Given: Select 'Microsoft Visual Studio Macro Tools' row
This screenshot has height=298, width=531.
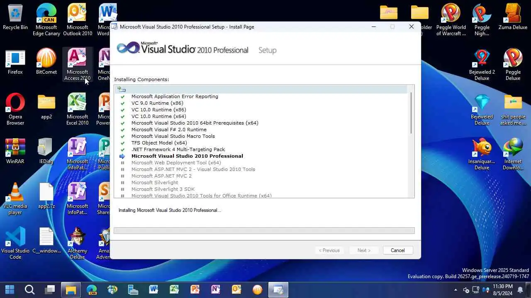Looking at the screenshot, I should point(173,136).
